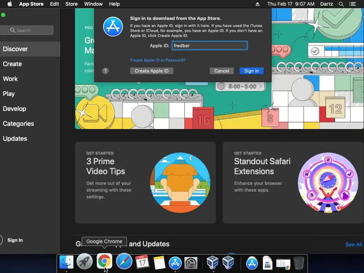Open the disk image file in dock
The width and height of the screenshot is (364, 273).
pyautogui.click(x=267, y=263)
